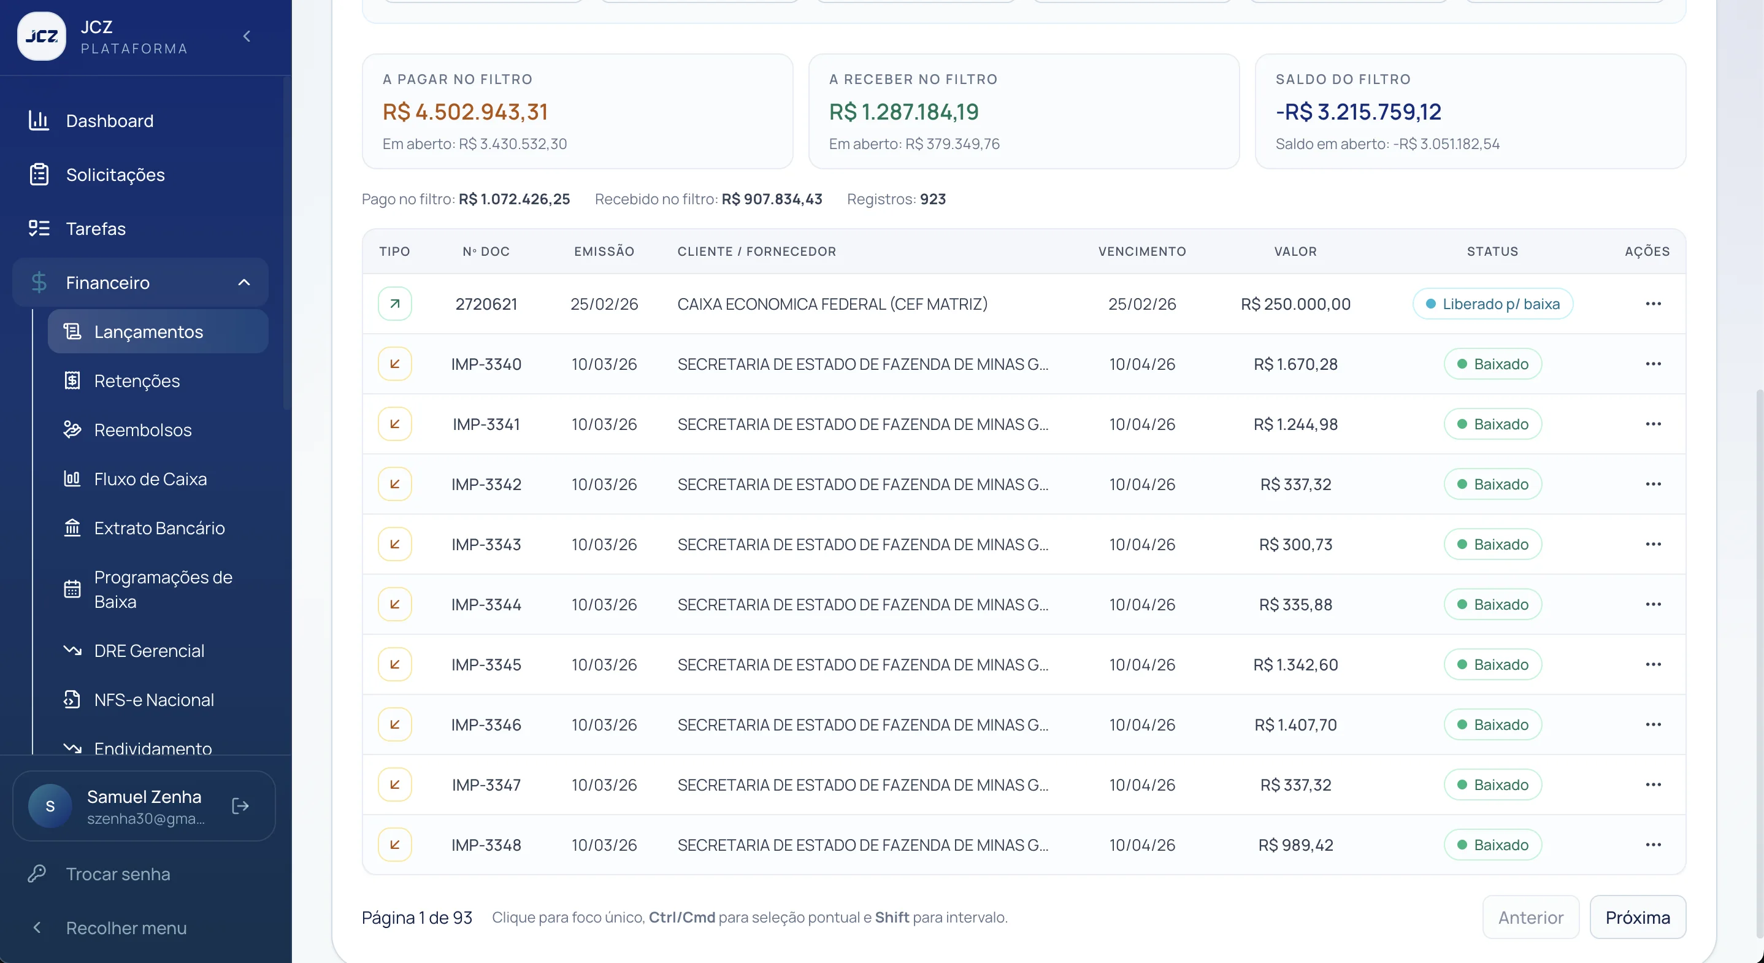The height and width of the screenshot is (963, 1764).
Task: Open the Dashboard via its chart icon
Action: [39, 121]
